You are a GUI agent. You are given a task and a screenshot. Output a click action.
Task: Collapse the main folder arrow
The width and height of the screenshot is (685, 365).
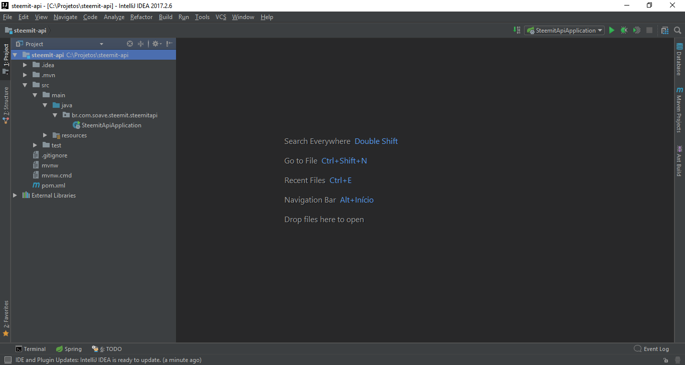[x=35, y=95]
